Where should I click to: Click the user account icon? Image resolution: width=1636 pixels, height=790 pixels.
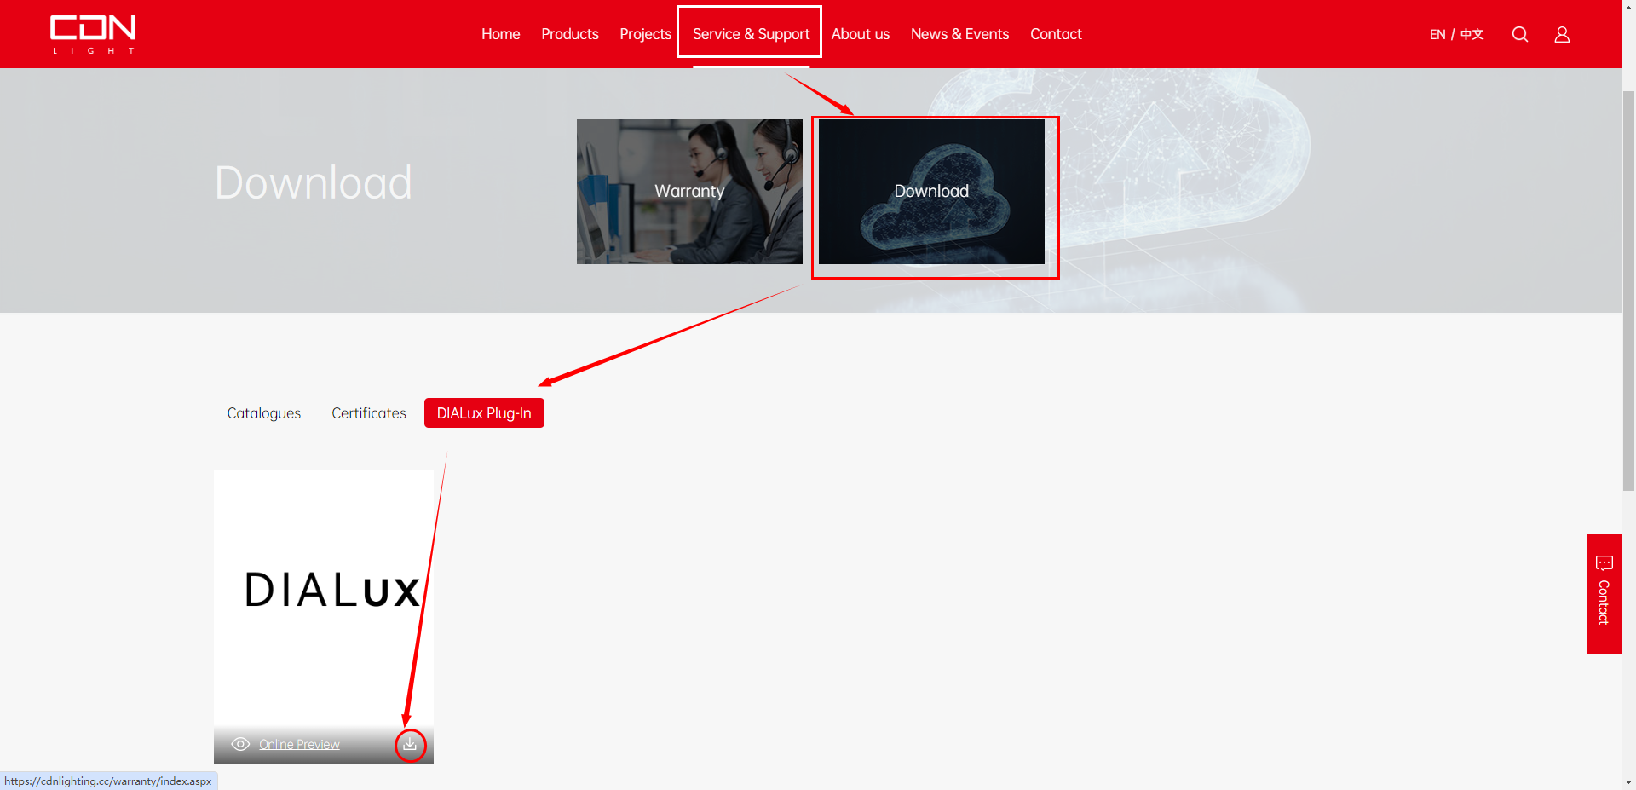(1561, 34)
